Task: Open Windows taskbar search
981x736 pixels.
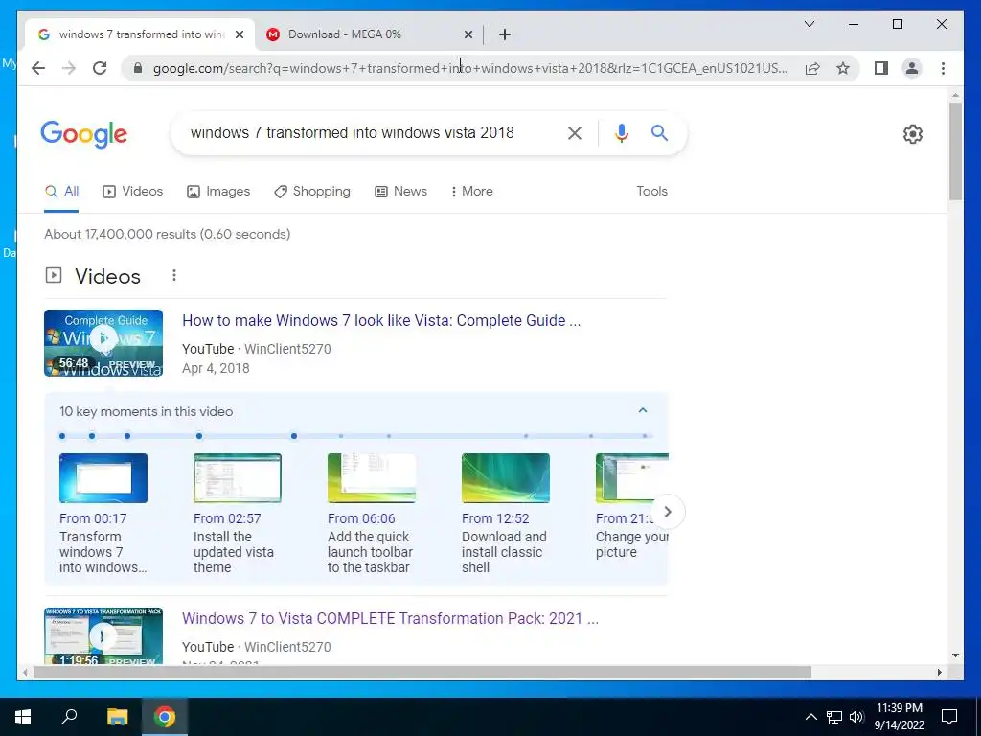Action: [x=69, y=717]
